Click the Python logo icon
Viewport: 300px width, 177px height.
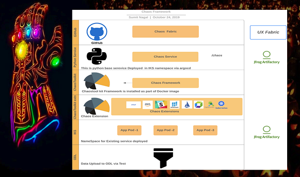(96, 56)
